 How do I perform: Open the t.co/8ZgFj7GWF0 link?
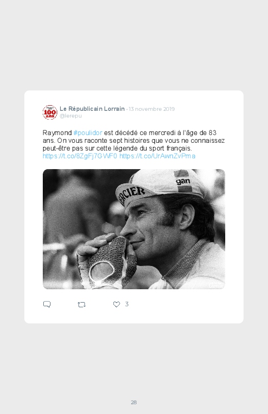coord(80,156)
